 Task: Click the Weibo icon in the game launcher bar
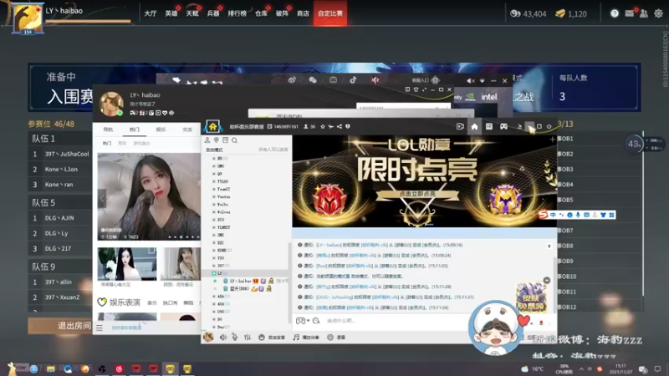[x=292, y=79]
